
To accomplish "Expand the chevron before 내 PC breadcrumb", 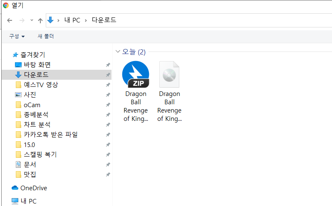I will click(58, 20).
